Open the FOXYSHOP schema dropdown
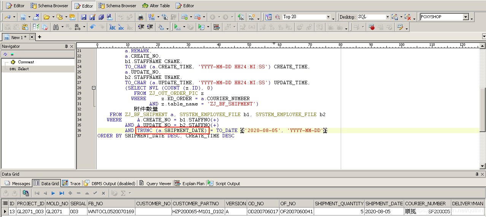This screenshot has width=486, height=217. (466, 17)
